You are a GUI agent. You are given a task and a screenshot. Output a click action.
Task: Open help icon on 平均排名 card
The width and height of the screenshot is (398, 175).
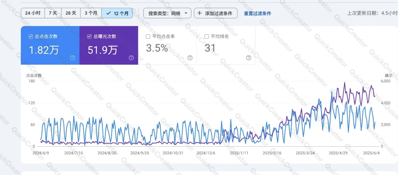coord(248,58)
